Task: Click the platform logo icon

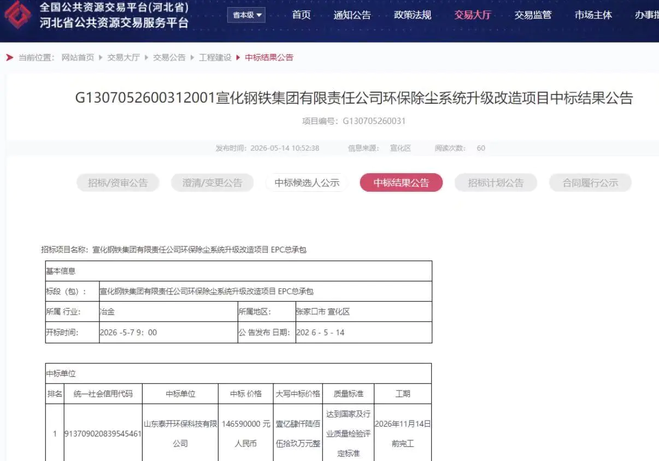Action: point(17,15)
